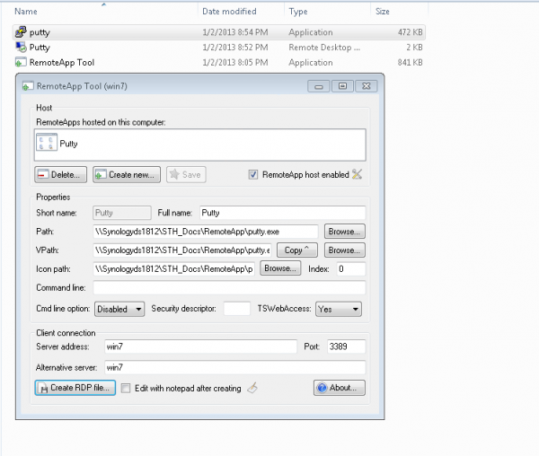Viewport: 539px width, 456px height.
Task: Click the Copy button next to VPath
Action: [x=297, y=250]
